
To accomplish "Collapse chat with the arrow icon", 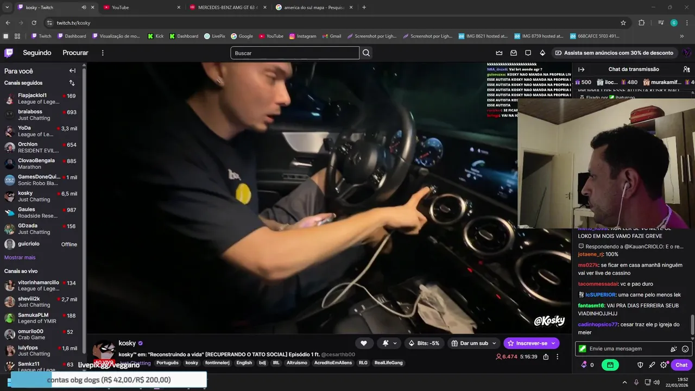I will [x=581, y=69].
